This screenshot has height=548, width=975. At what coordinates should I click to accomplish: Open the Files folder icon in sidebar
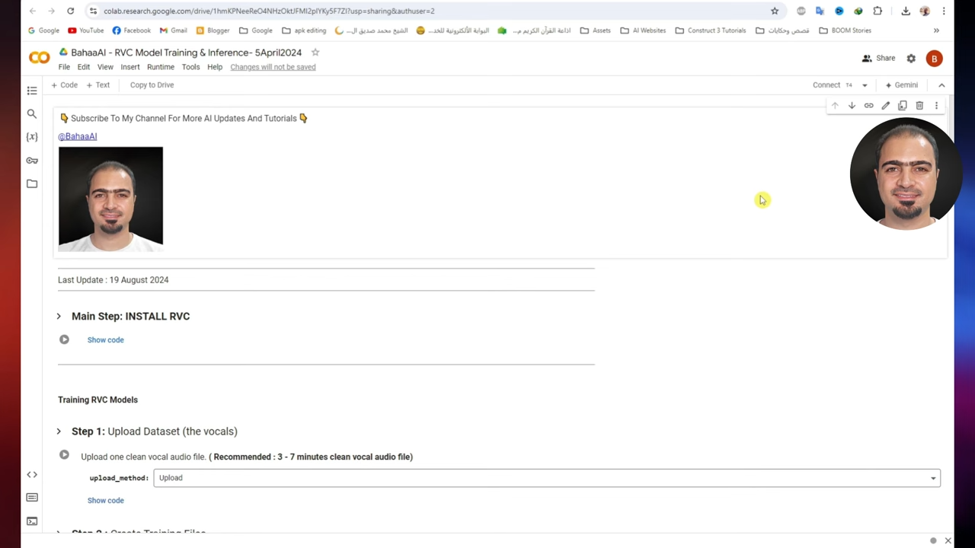(32, 183)
